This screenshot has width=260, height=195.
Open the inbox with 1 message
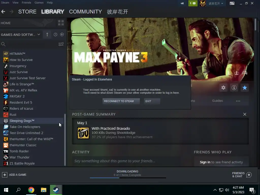[x=193, y=3]
